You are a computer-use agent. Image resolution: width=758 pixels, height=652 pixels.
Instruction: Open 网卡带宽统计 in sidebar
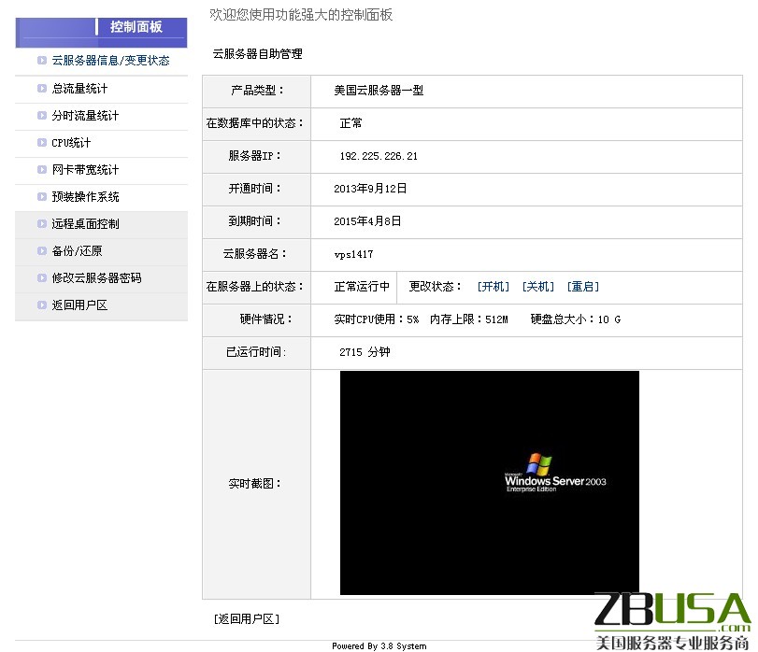85,169
